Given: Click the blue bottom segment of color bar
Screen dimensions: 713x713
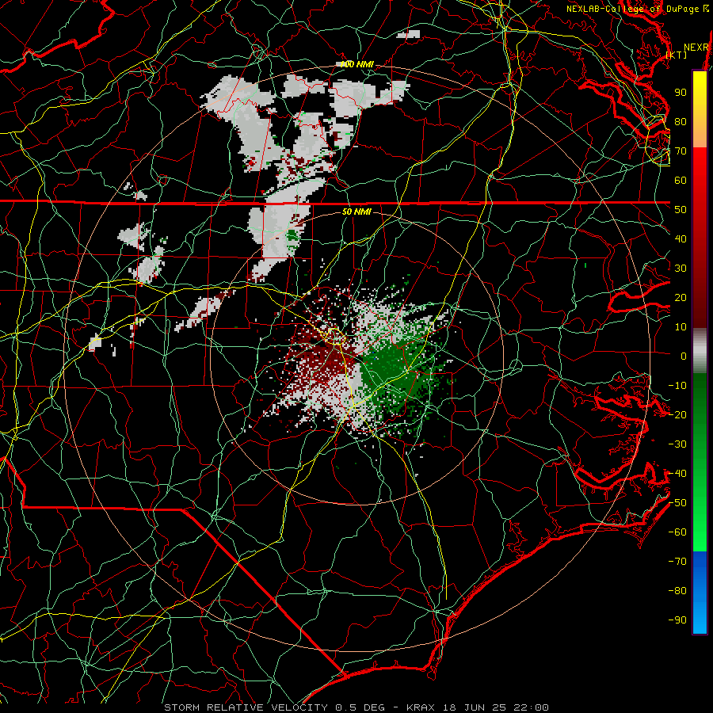Looking at the screenshot, I should click(x=700, y=592).
